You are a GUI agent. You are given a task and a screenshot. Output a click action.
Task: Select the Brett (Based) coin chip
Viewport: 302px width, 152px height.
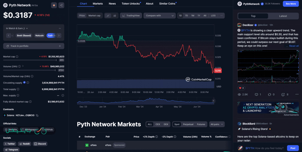pos(24,36)
